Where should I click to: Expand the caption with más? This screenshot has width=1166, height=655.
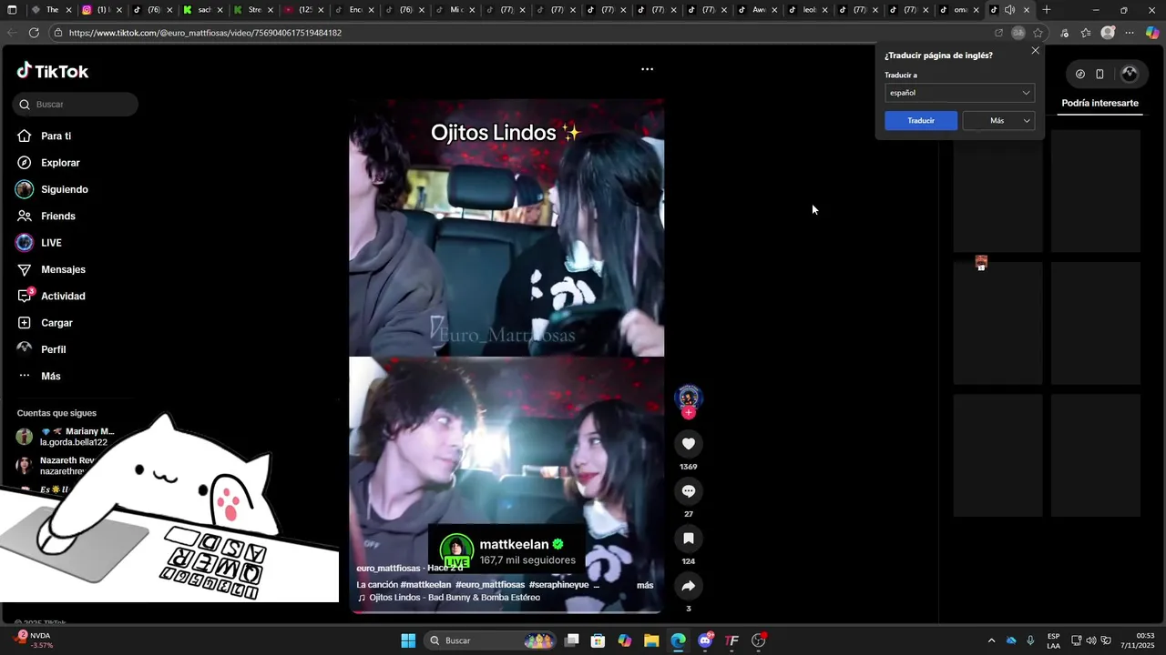pos(645,585)
